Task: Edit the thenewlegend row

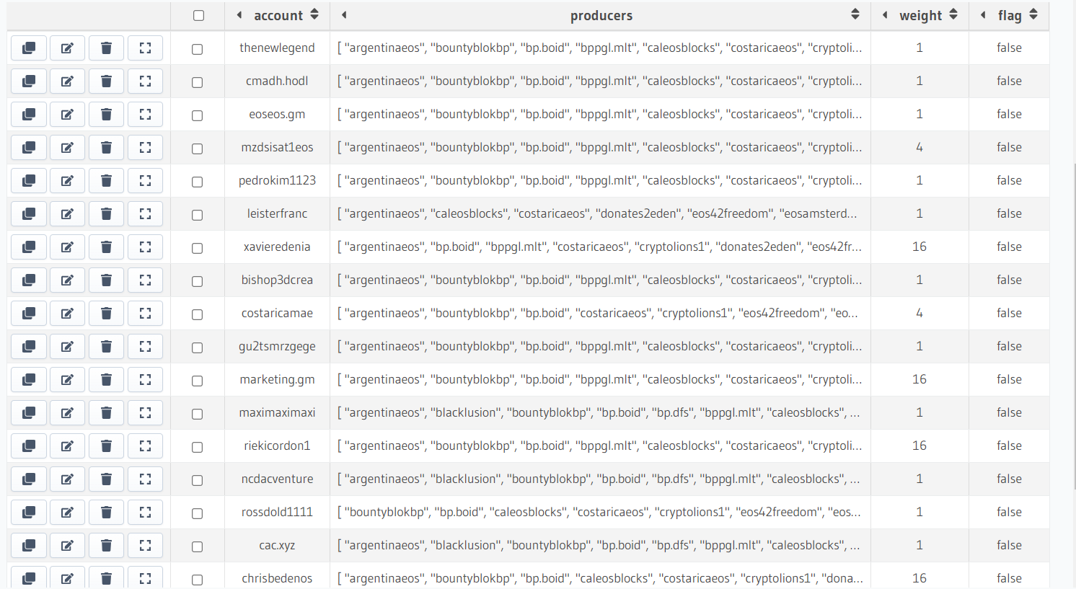Action: pyautogui.click(x=67, y=48)
